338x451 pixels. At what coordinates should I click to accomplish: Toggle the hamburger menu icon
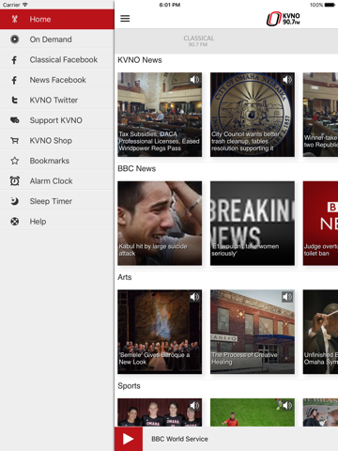pyautogui.click(x=125, y=19)
